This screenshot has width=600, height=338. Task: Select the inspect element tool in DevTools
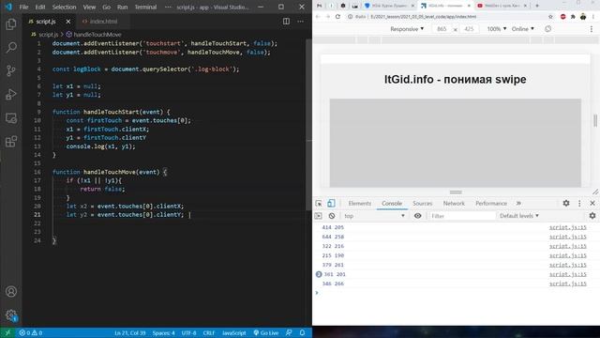coord(319,204)
